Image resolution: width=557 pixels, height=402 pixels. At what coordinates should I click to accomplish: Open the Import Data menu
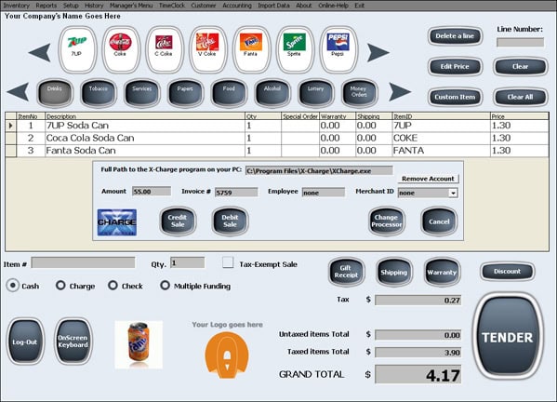[x=273, y=6]
